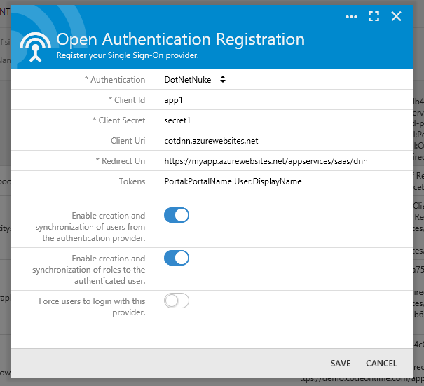This screenshot has height=386, width=424.
Task: Turn off synchronization of roles toggle
Action: 177,258
